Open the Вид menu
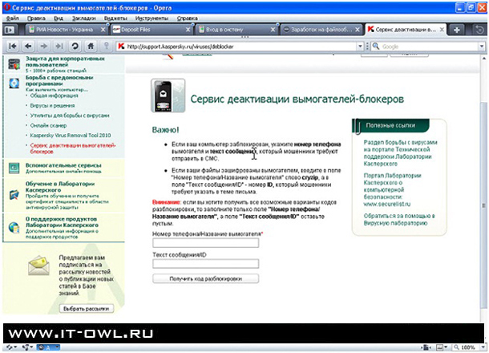Image resolution: width=489 pixels, height=353 pixels. tap(59, 18)
